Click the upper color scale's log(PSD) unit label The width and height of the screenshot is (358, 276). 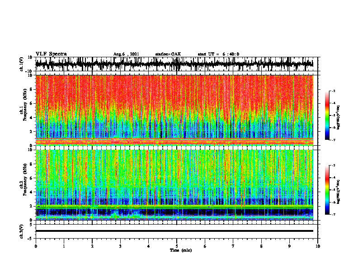click(x=339, y=118)
